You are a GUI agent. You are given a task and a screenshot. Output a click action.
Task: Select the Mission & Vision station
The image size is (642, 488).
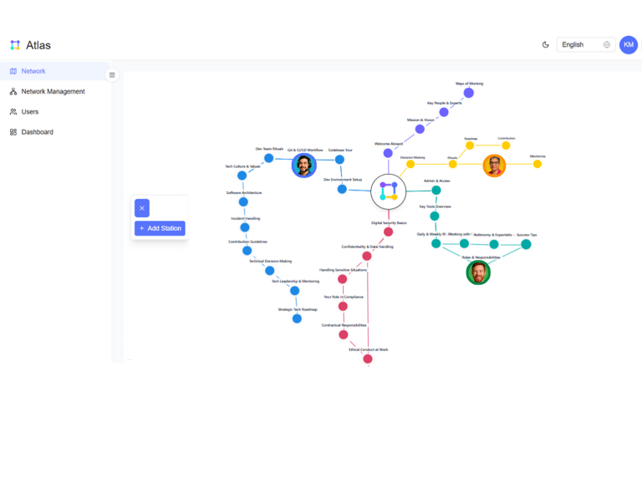click(420, 130)
